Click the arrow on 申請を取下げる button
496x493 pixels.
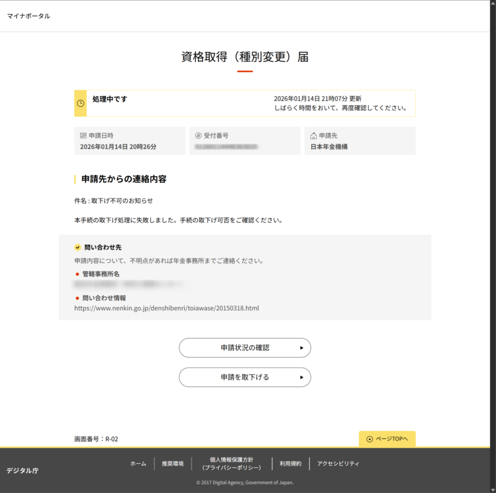click(301, 377)
